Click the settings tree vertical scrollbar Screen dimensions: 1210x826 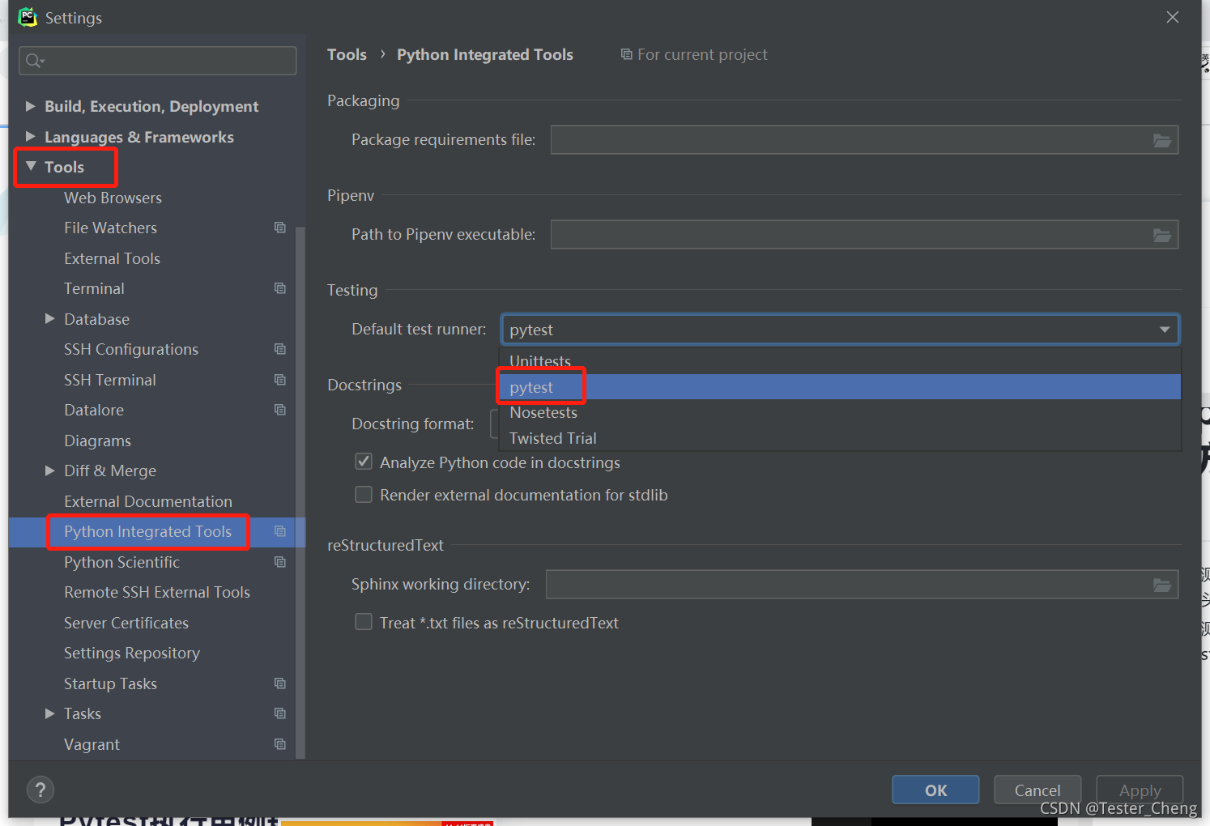(300, 492)
